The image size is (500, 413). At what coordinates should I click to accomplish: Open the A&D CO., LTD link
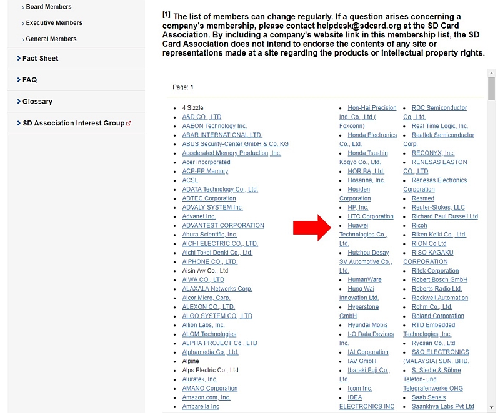201,117
